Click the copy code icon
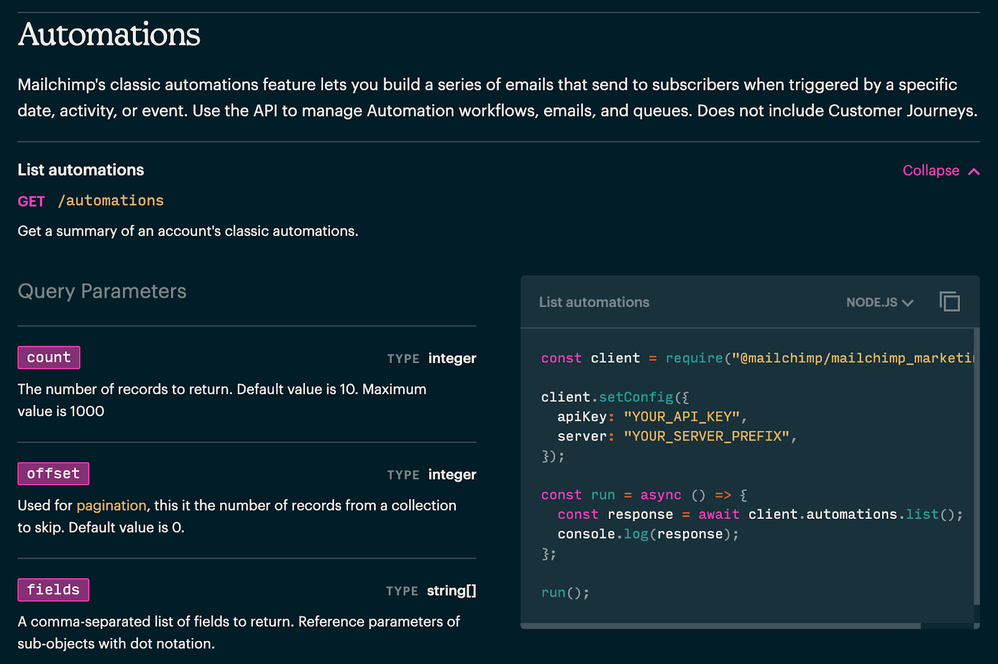Viewport: 998px width, 664px height. (x=949, y=301)
